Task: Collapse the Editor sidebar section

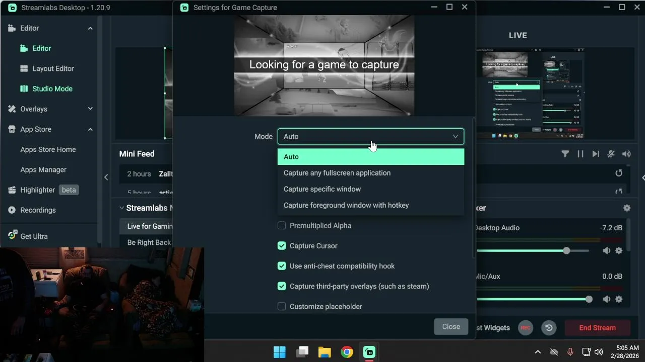Action: 90,28
